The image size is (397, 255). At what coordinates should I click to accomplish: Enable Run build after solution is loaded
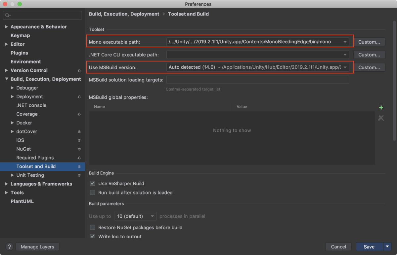(93, 193)
